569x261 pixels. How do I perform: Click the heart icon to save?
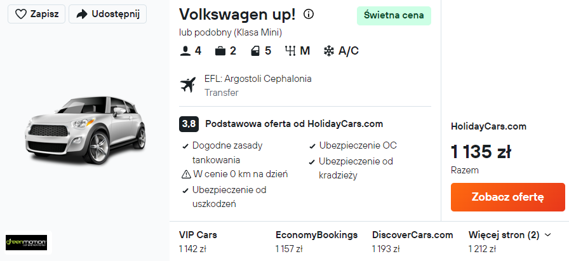[20, 14]
